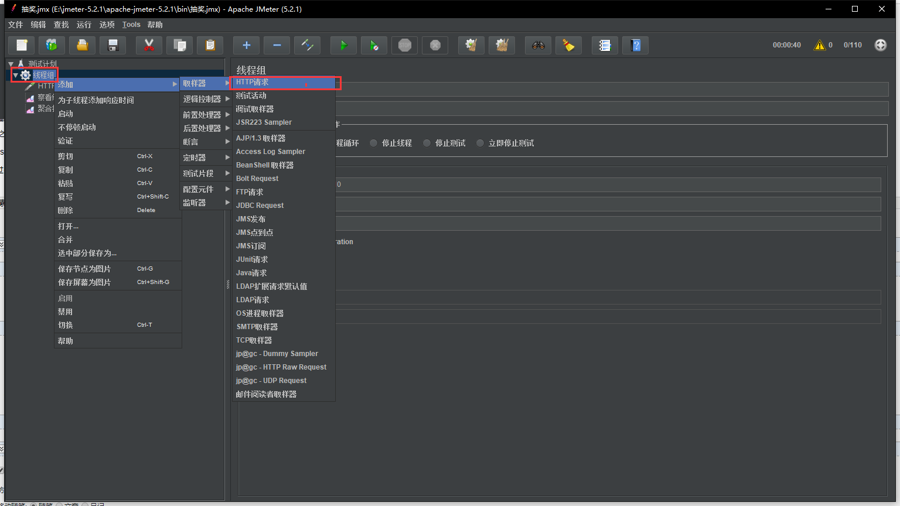
Task: Open the Tools menu
Action: pos(131,25)
